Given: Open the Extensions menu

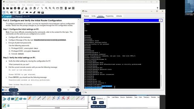Looking at the screenshot, I should [30, 5].
